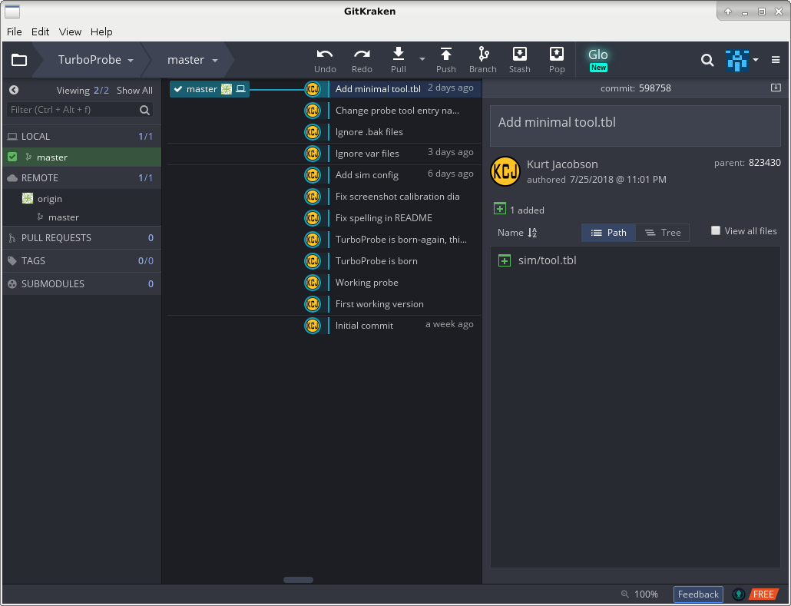
Task: Click the commit hash 598758
Action: 655,88
